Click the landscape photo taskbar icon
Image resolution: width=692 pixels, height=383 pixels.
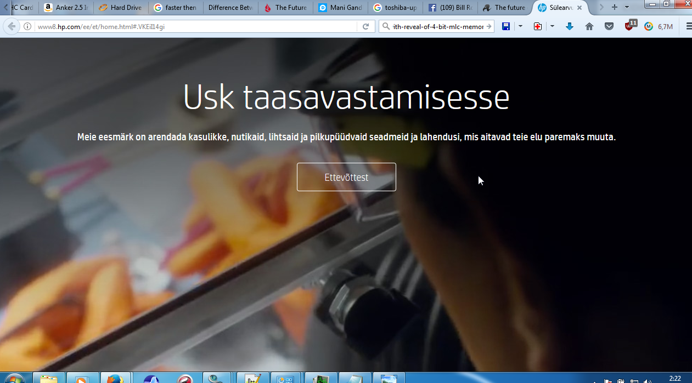pos(389,378)
